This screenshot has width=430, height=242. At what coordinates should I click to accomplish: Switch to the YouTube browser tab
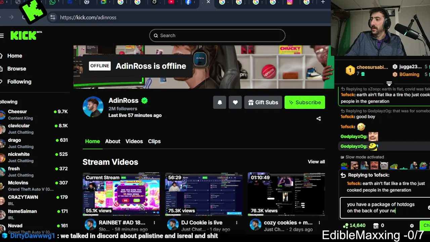[171, 2]
